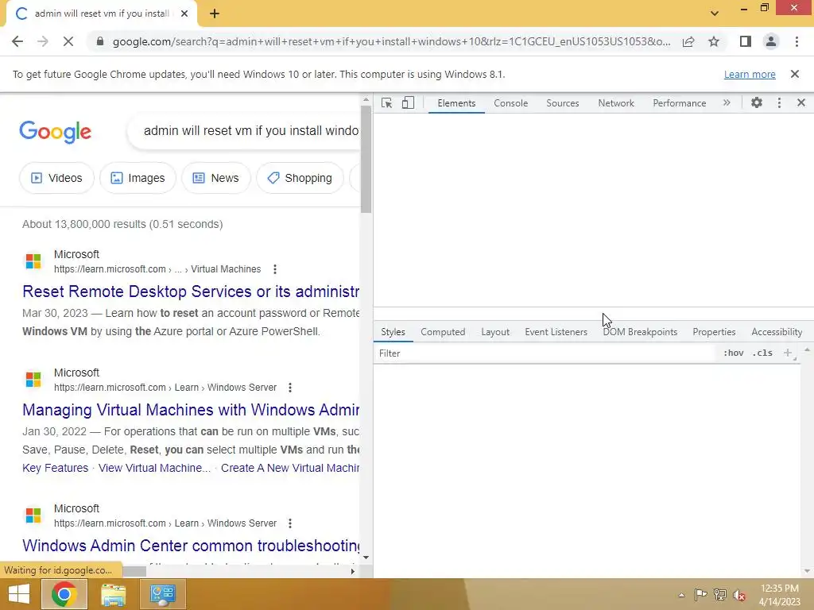Viewport: 814px width, 610px height.
Task: Open options for Managing Virtual Machines result
Action: [290, 388]
